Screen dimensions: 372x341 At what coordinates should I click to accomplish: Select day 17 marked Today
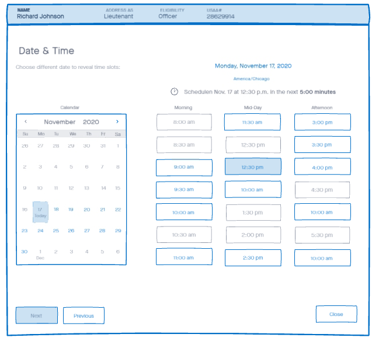(x=40, y=212)
